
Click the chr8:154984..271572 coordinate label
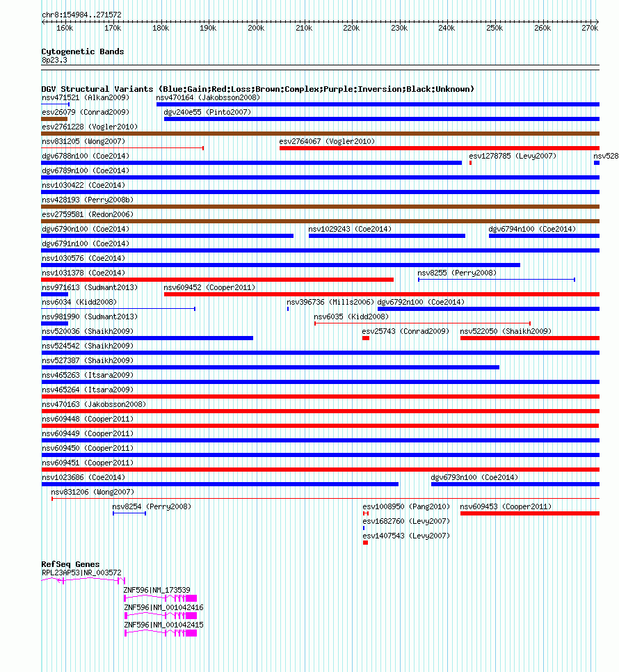[x=81, y=15]
